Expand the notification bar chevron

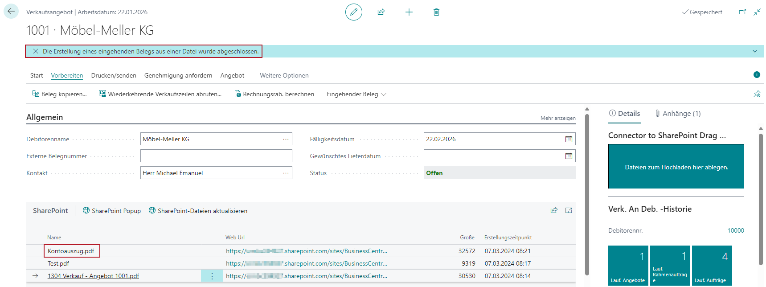[755, 51]
